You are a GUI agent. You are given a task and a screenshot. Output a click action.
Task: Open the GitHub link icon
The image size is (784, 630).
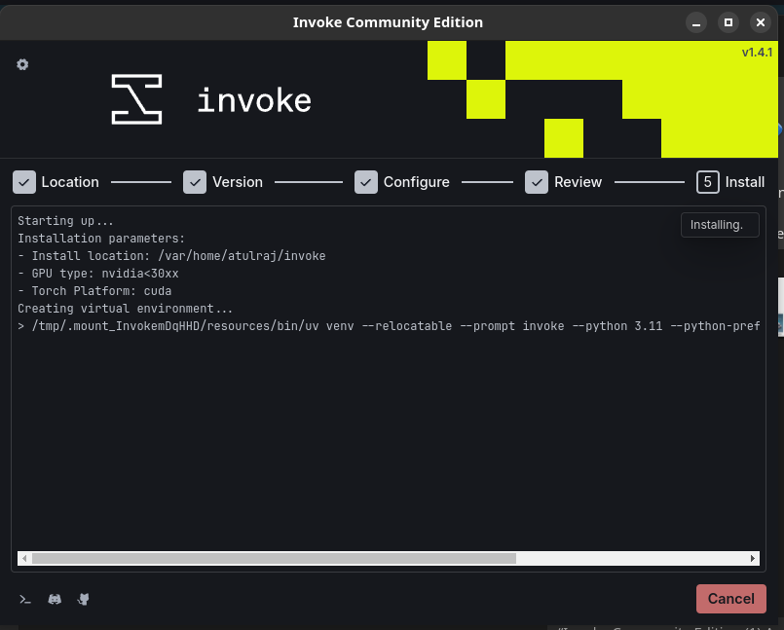click(84, 599)
